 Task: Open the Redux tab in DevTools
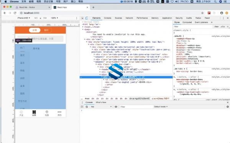pyautogui.click(x=198, y=18)
